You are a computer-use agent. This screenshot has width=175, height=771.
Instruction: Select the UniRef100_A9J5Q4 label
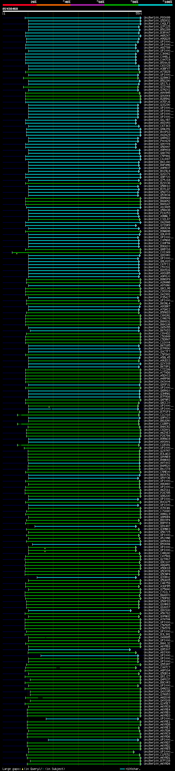click(x=157, y=731)
